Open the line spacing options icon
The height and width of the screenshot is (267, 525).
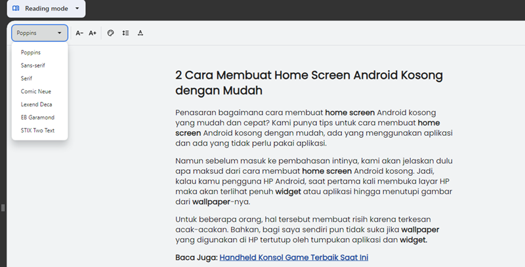(x=125, y=33)
